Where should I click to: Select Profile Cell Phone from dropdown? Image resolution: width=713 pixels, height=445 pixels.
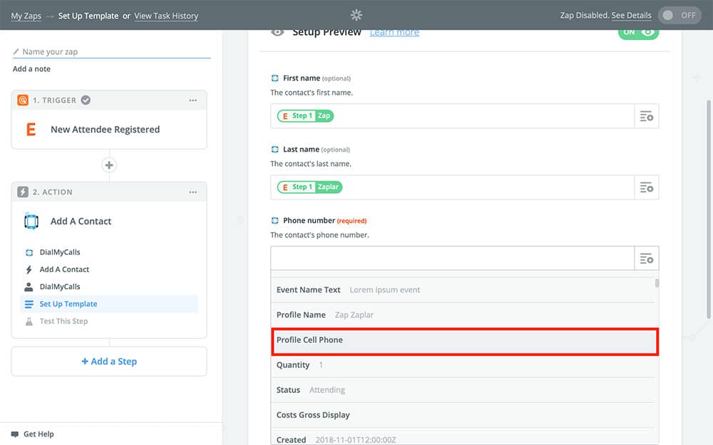pyautogui.click(x=464, y=340)
